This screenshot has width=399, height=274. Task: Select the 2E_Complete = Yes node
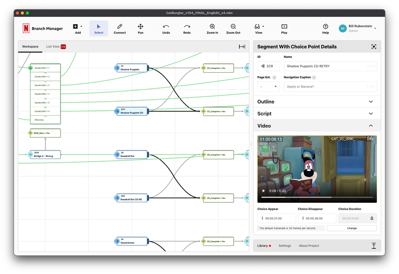pos(218,241)
